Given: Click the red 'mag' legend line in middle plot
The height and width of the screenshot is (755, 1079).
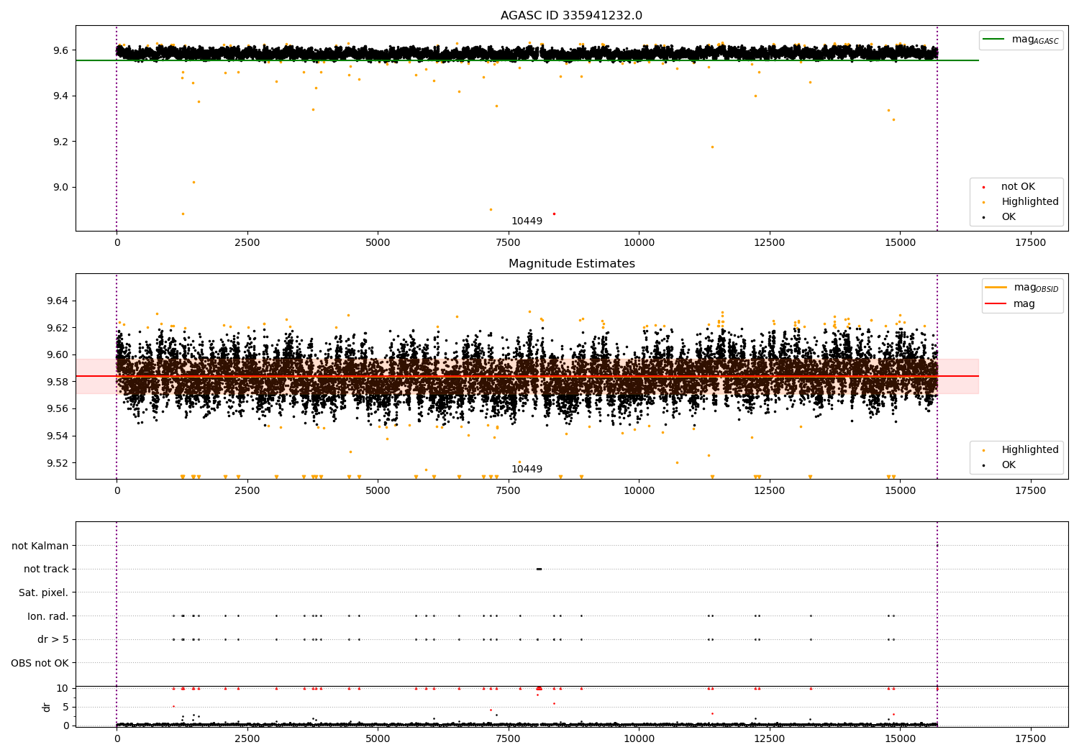Looking at the screenshot, I should (x=996, y=303).
